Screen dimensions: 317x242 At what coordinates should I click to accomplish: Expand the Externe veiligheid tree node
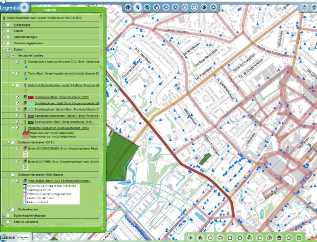pos(4,221)
